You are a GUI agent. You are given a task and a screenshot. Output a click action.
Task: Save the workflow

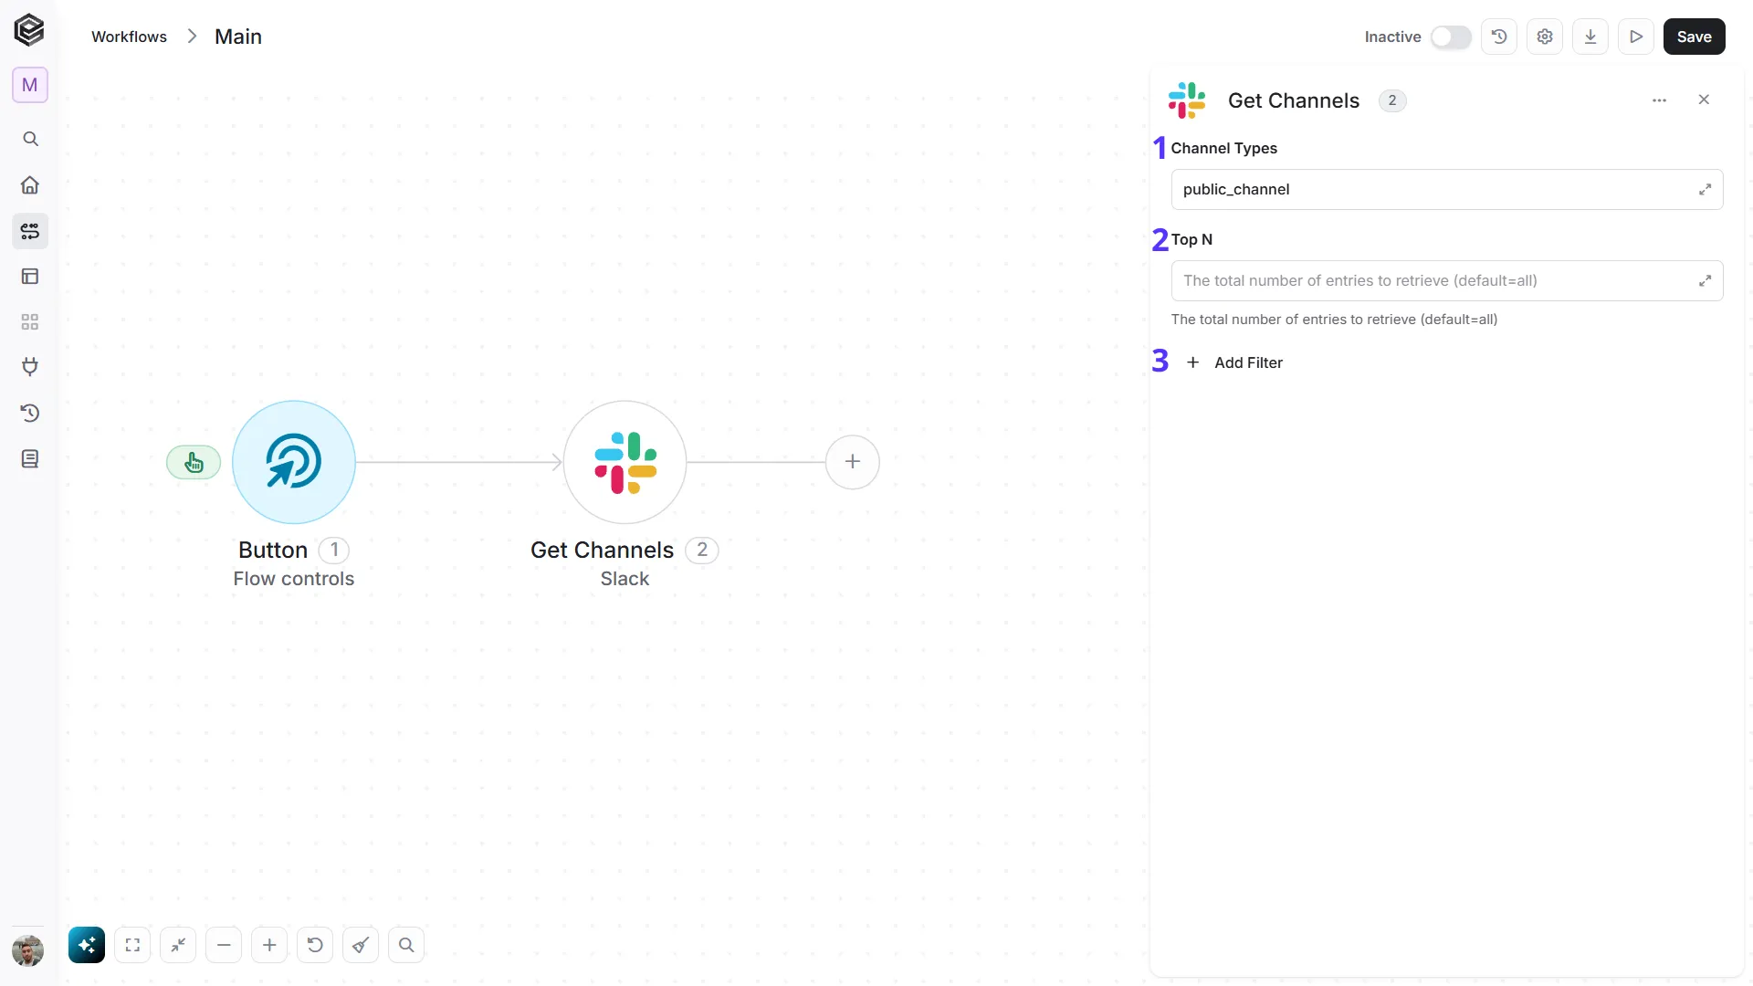1695,37
